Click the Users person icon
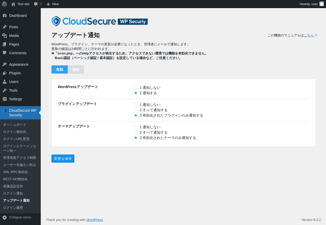 coord(5,82)
